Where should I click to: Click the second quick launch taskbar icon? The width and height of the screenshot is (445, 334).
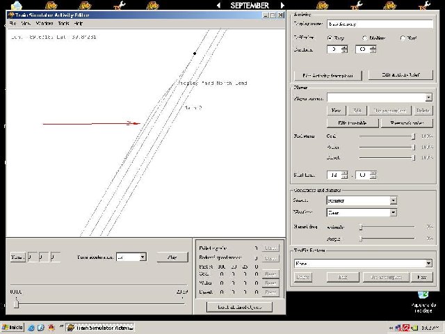(x=41, y=327)
